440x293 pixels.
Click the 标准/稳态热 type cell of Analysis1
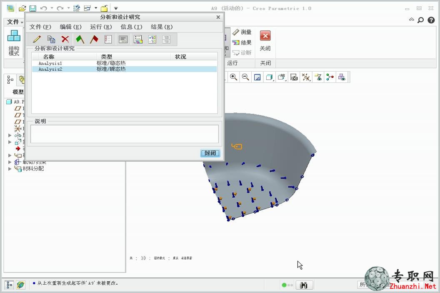[111, 63]
